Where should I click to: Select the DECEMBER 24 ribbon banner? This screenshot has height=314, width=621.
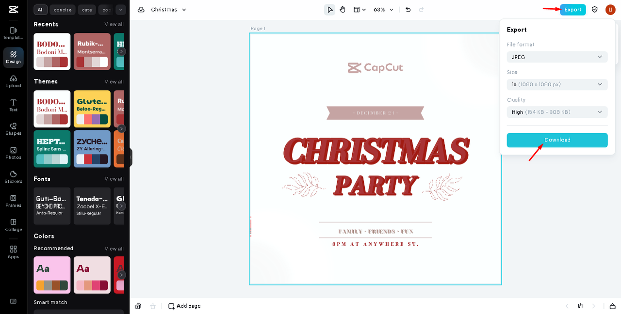(x=375, y=113)
